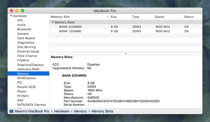The height and width of the screenshot is (122, 210).
Task: Open Diagnostics in the sidebar
Action: click(x=26, y=43)
